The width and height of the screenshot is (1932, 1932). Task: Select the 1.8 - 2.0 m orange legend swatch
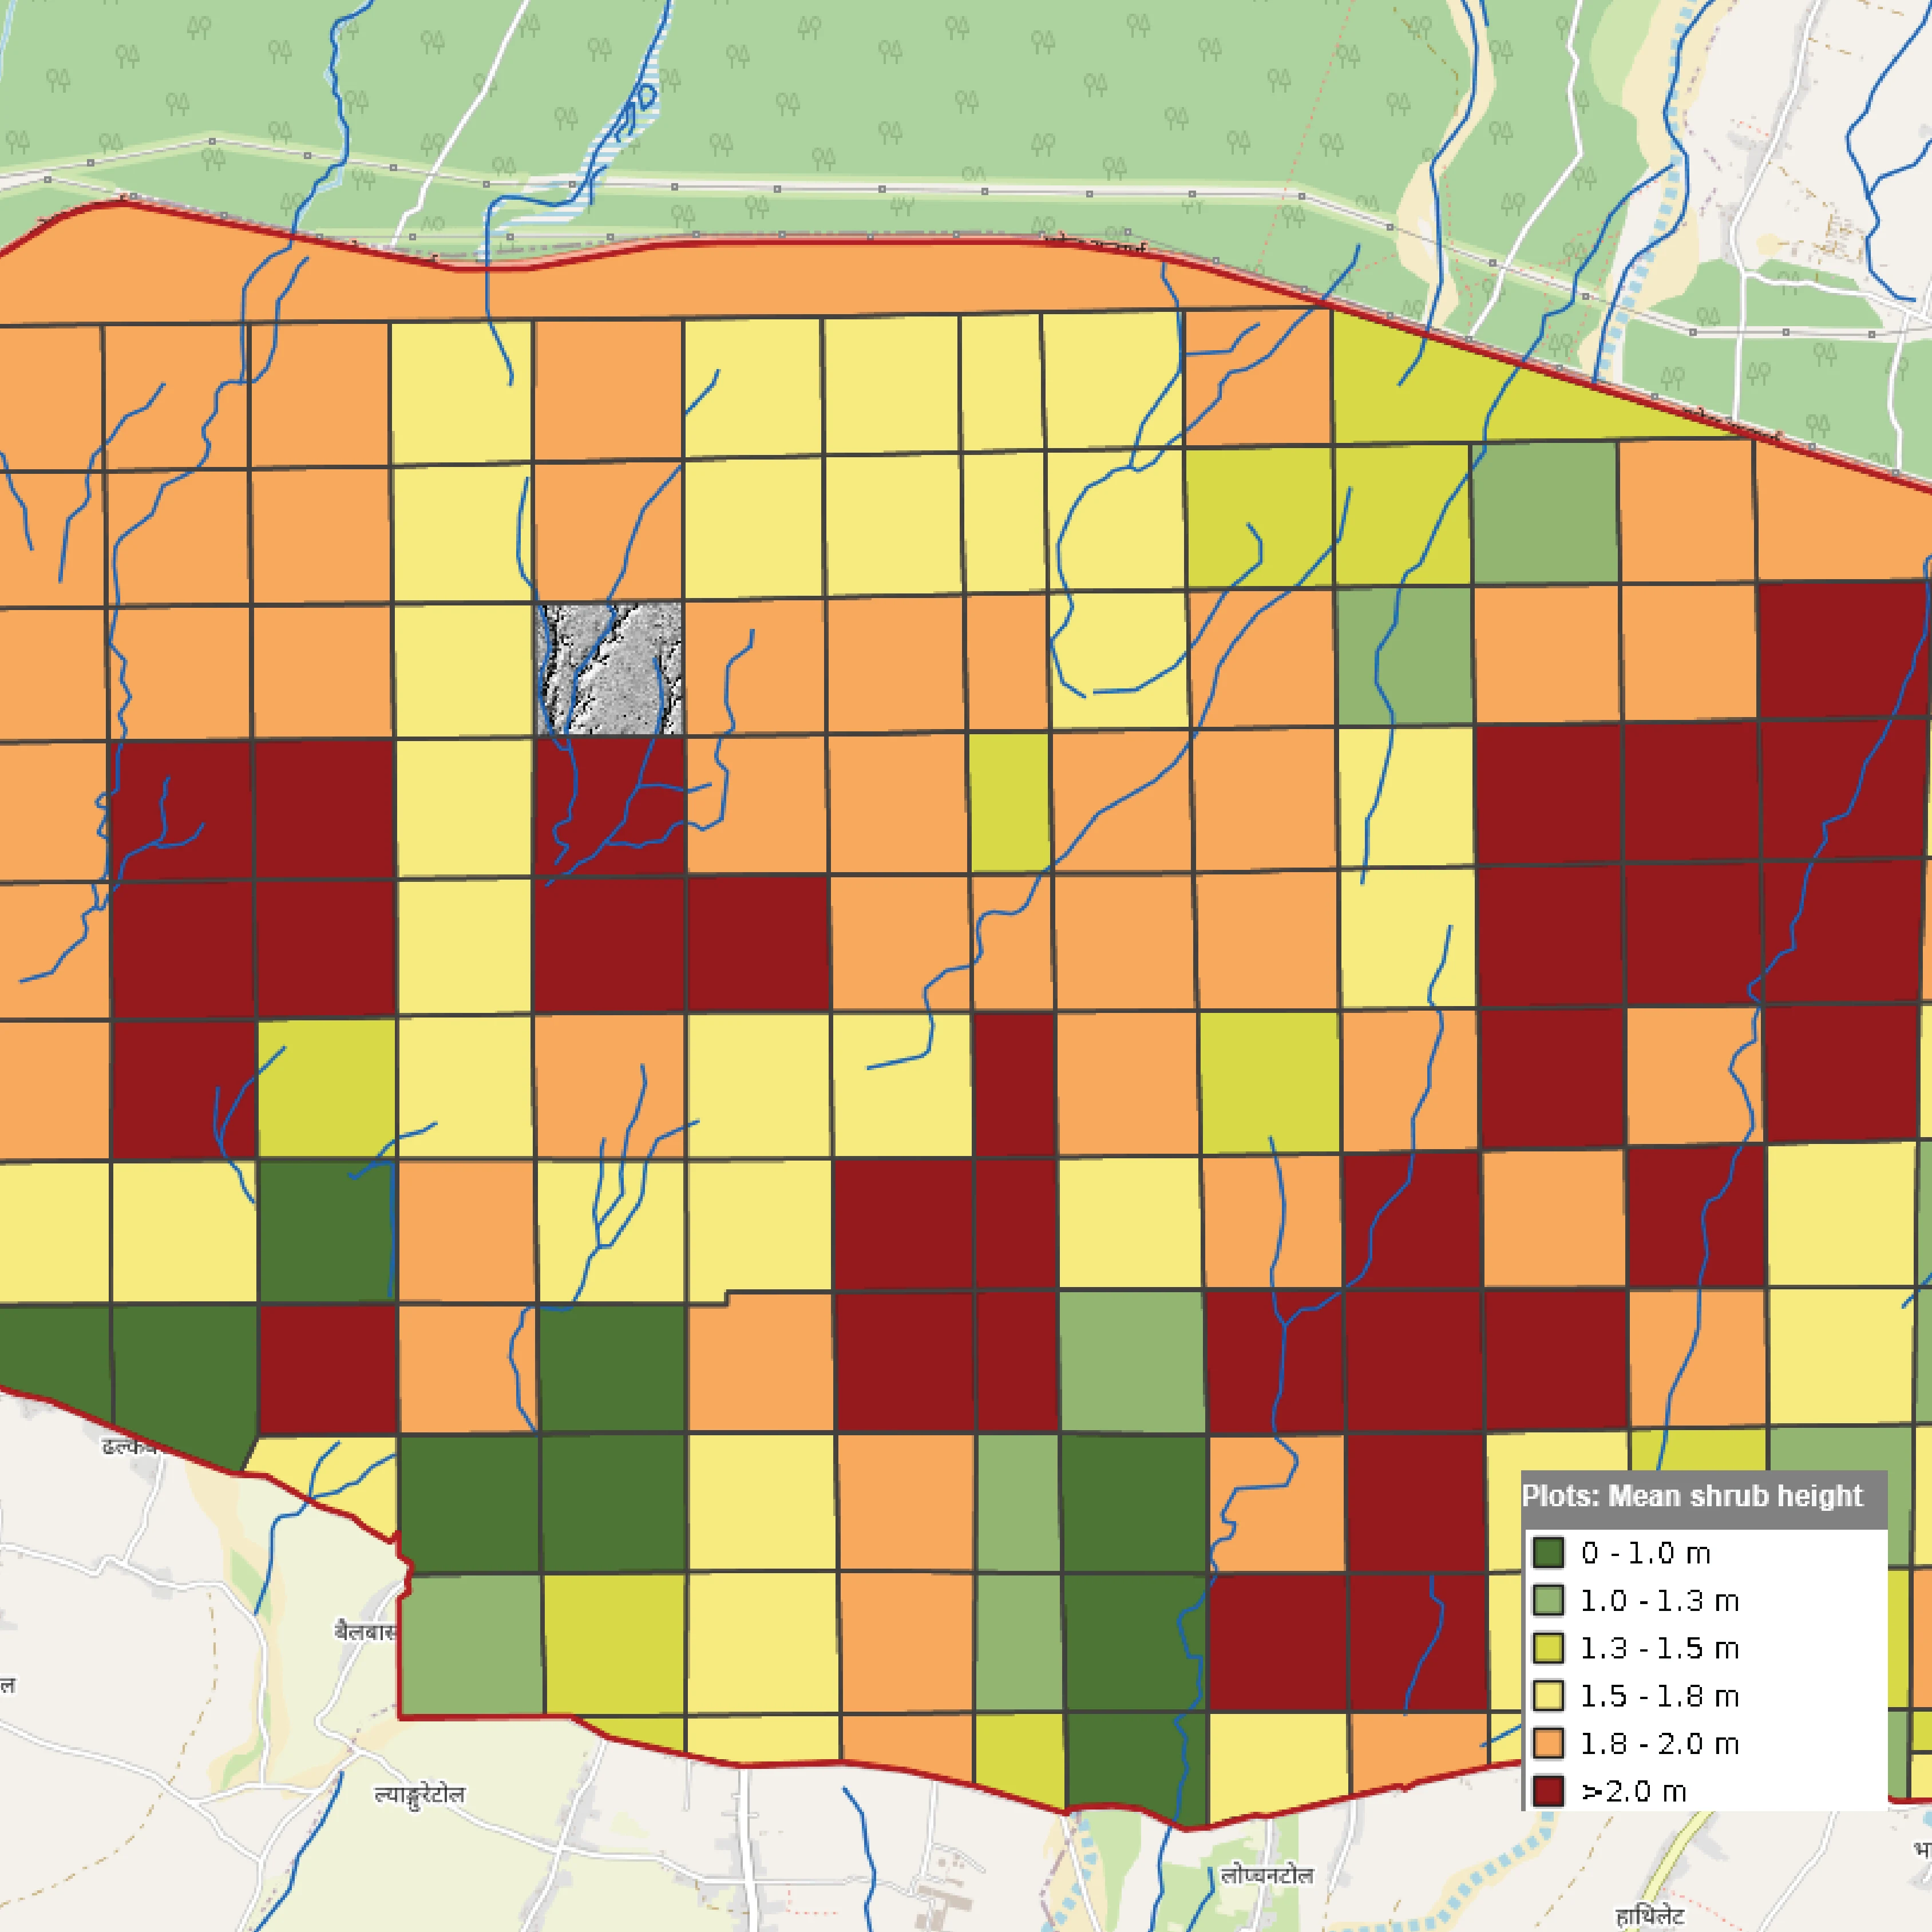point(1548,1744)
